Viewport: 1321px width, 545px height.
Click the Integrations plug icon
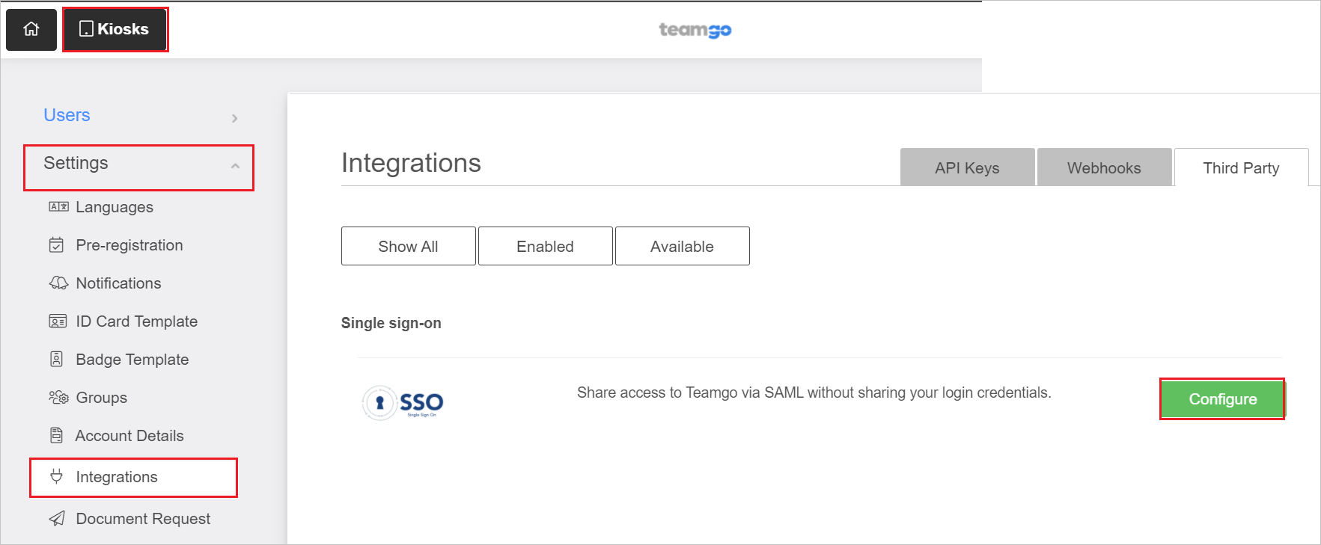(x=56, y=476)
